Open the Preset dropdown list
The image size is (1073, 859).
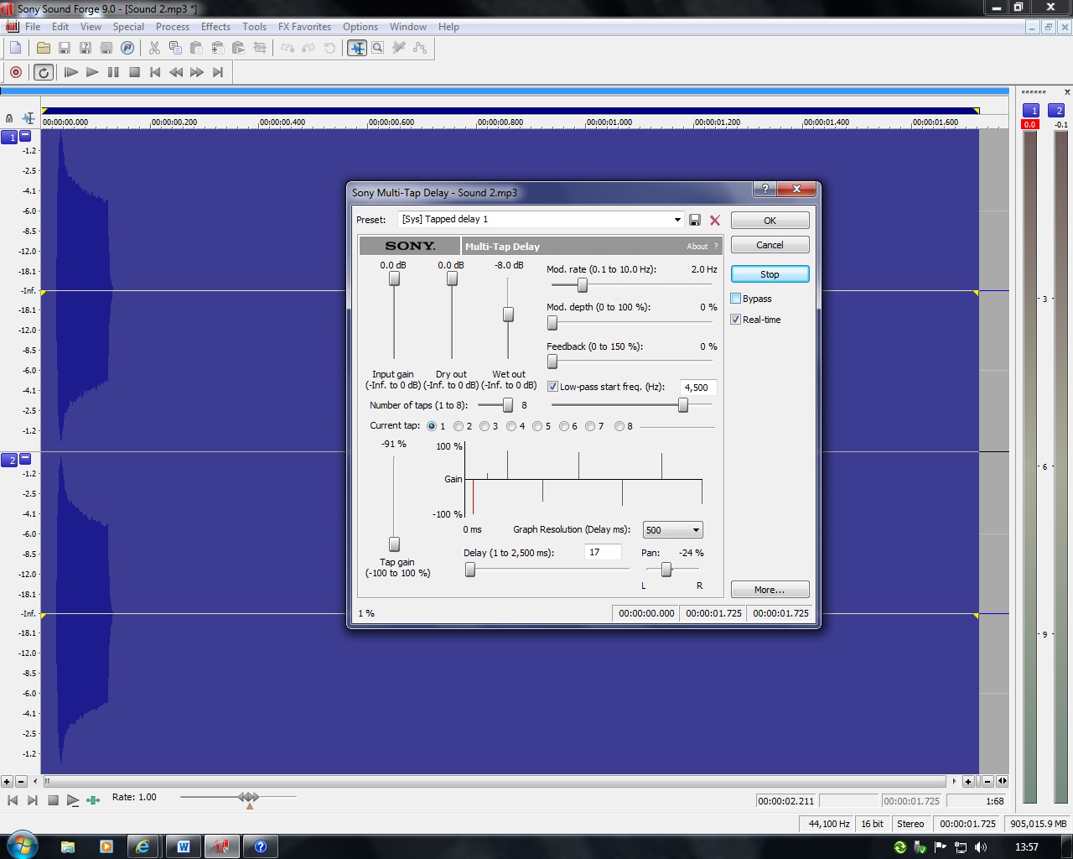tap(677, 220)
